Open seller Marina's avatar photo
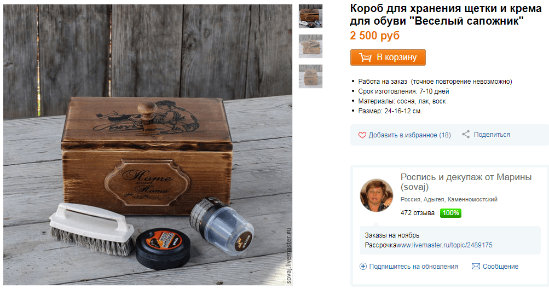The width and height of the screenshot is (549, 289). [377, 195]
